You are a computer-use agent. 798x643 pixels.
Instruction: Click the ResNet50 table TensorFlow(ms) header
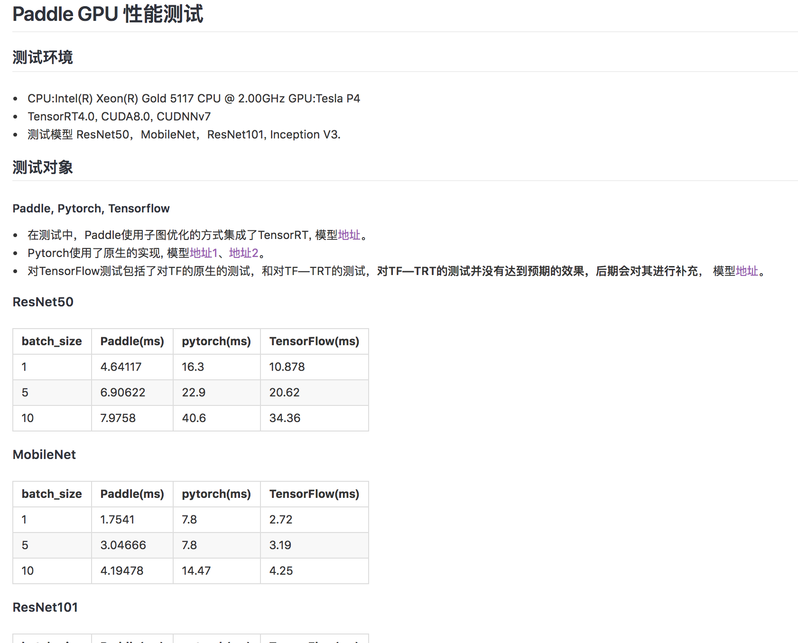pyautogui.click(x=315, y=341)
